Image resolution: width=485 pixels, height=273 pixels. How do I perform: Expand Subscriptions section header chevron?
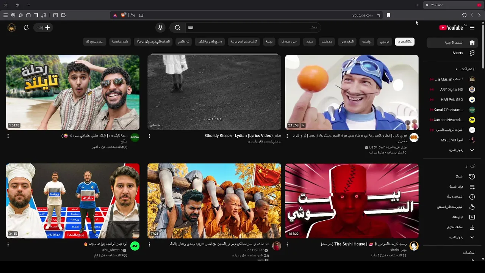(457, 69)
